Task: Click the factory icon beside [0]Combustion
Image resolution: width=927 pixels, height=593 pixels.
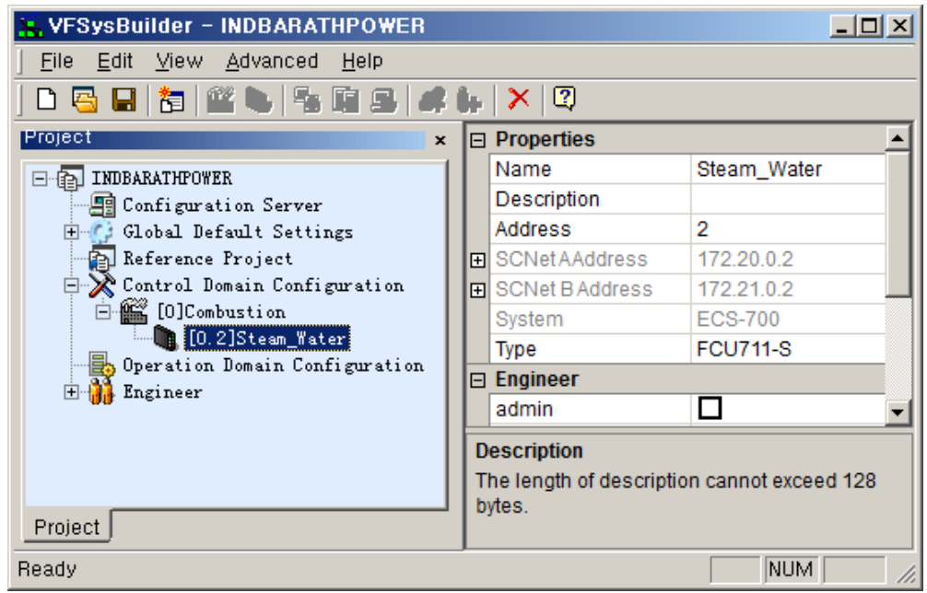Action: (134, 311)
